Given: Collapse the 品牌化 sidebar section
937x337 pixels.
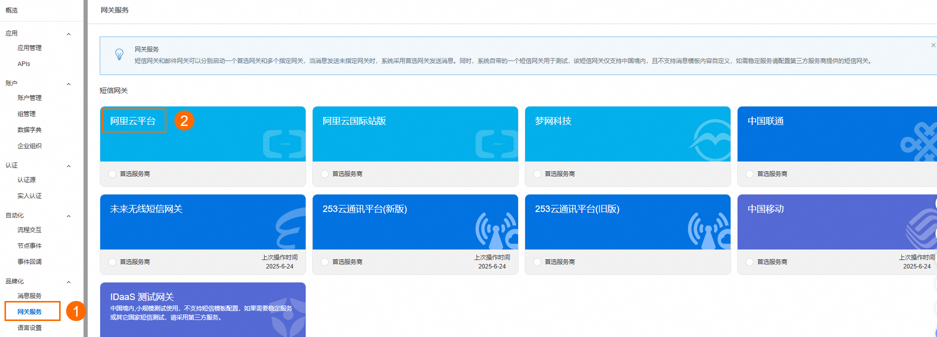Looking at the screenshot, I should [x=69, y=282].
